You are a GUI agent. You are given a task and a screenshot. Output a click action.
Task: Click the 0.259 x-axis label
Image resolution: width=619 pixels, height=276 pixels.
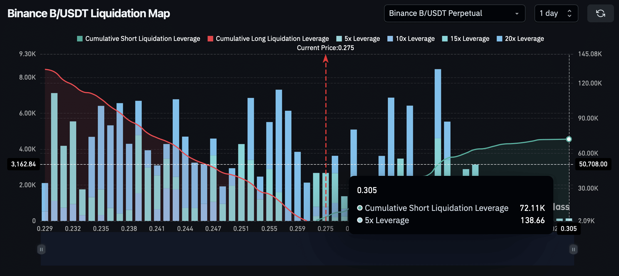pos(297,229)
